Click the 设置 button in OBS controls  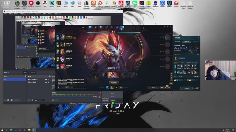tap(112, 93)
